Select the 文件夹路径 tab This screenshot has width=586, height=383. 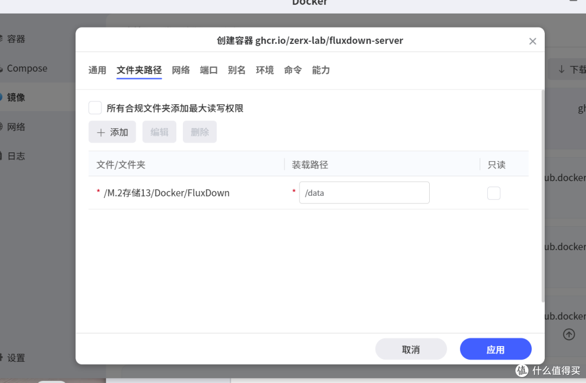(139, 70)
